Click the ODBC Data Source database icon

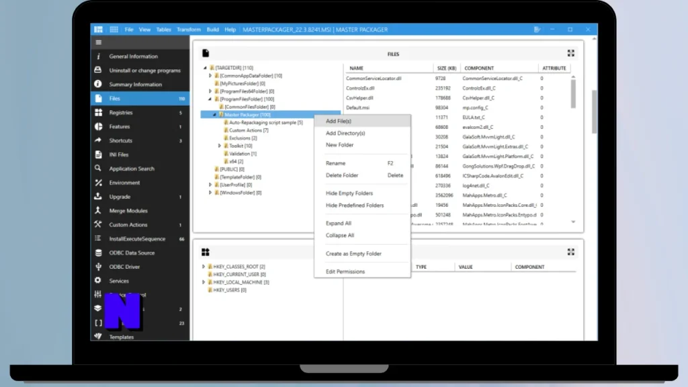coord(98,253)
